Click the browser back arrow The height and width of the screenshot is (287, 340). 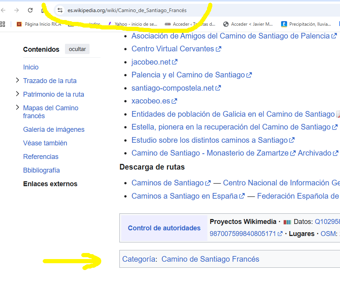pos(3,10)
